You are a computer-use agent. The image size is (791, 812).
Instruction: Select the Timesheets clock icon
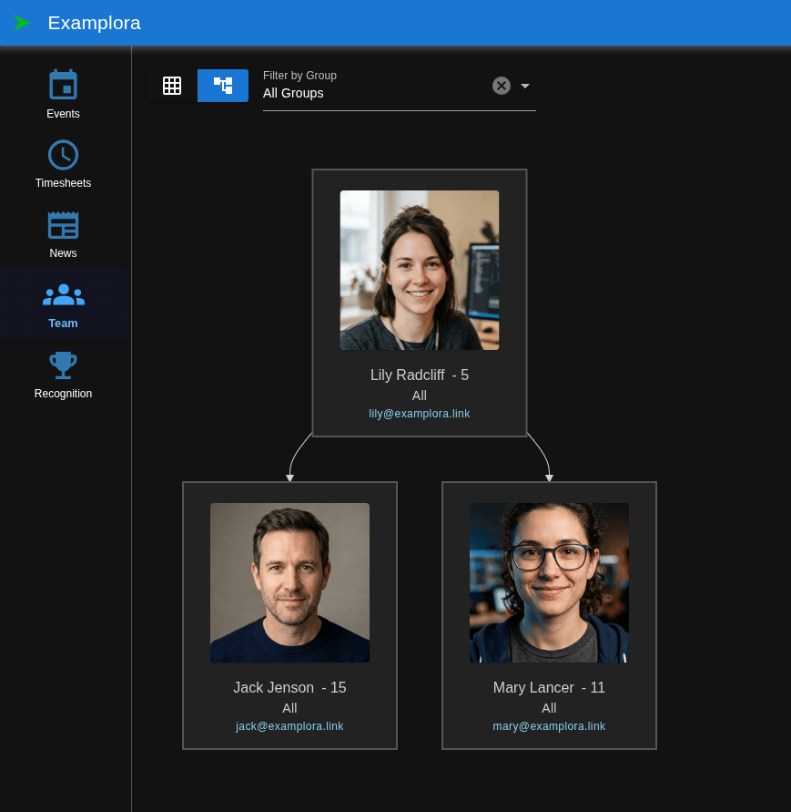(x=63, y=155)
